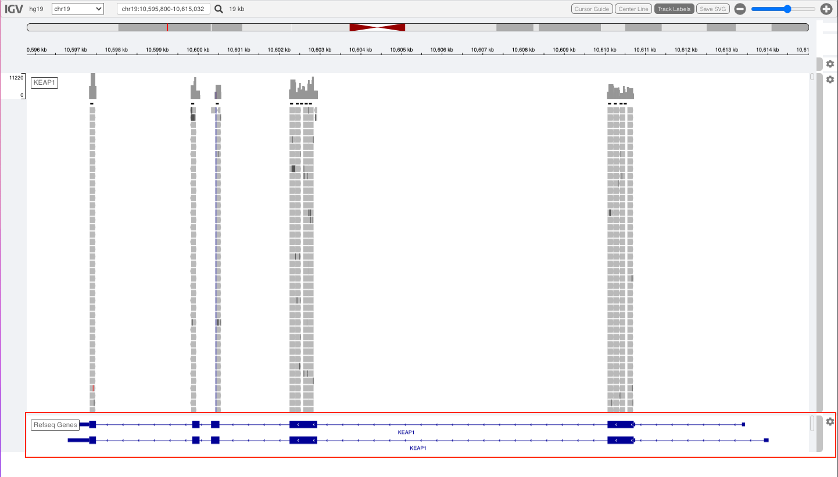Click the Save SVG button
This screenshot has height=477, width=838.
[713, 9]
